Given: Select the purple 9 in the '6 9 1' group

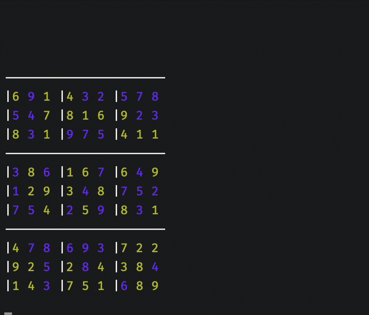Looking at the screenshot, I should 31,97.
